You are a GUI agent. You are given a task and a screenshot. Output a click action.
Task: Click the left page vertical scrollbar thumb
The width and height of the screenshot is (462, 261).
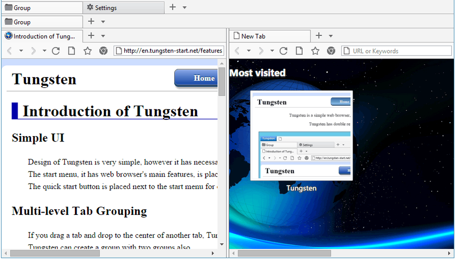tap(222, 82)
